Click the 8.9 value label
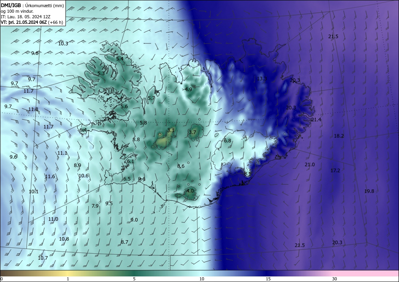 coord(77,165)
